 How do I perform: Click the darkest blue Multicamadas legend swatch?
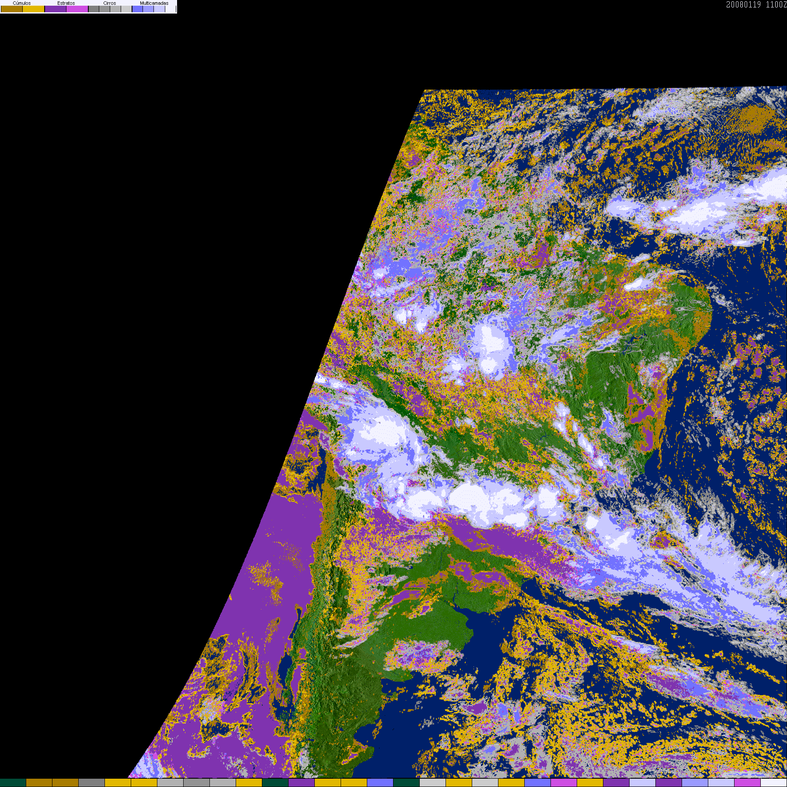pos(137,9)
